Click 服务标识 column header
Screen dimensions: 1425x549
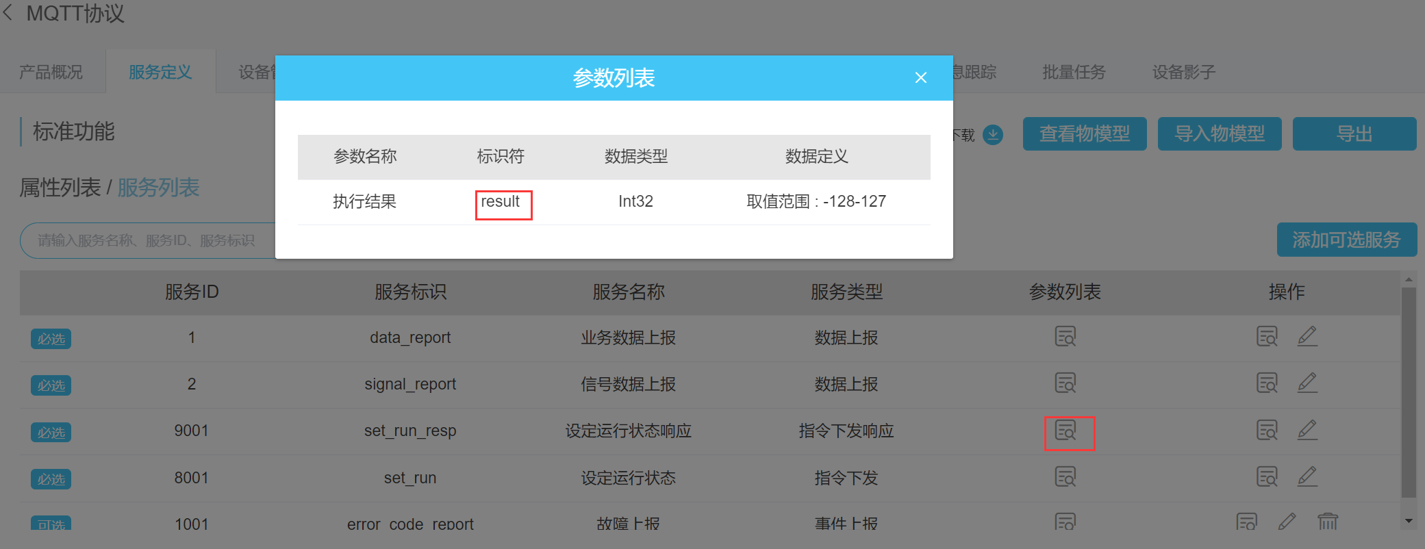[410, 292]
